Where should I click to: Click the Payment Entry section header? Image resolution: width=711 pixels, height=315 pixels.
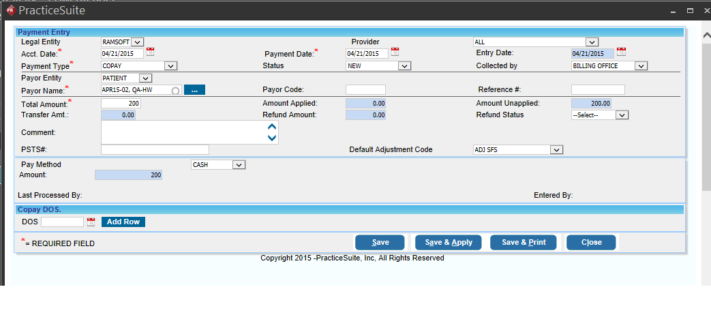(350, 32)
